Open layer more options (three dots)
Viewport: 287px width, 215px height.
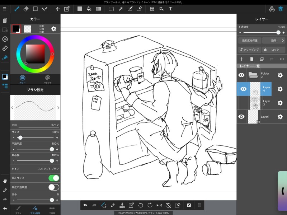(x=282, y=59)
